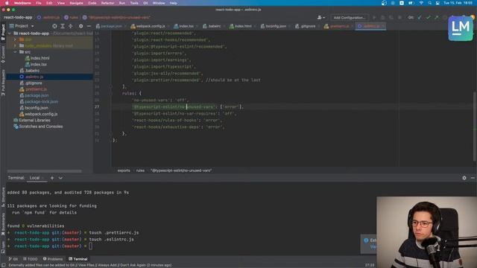Viewport: 477px width, 268px height.
Task: Open the npm side tool window
Action: [3, 246]
